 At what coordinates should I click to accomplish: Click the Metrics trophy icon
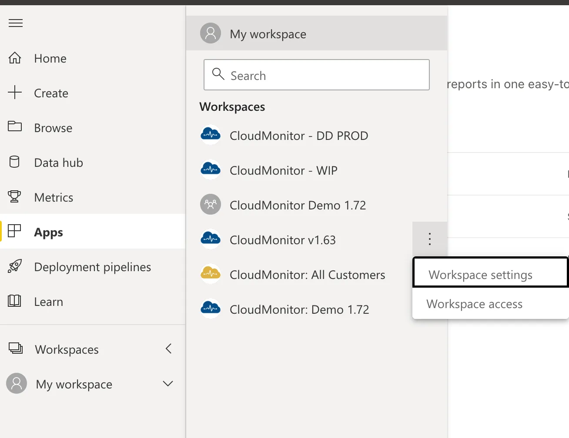click(x=14, y=196)
